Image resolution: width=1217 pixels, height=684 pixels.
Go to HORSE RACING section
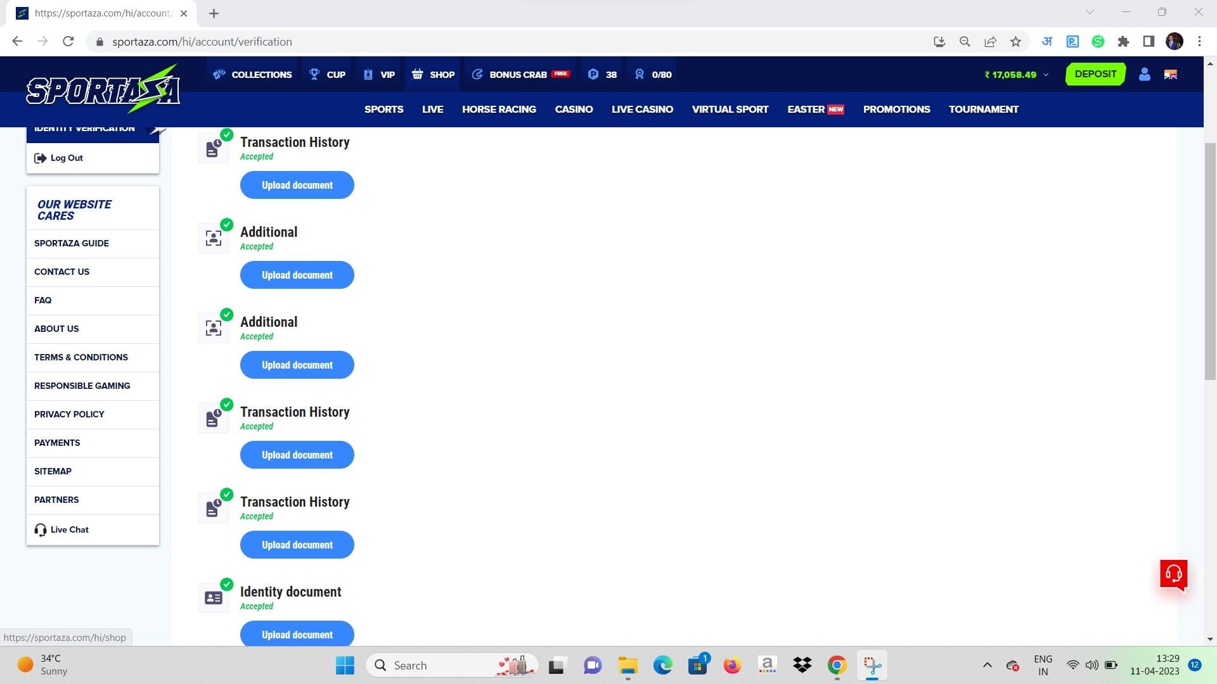[499, 109]
